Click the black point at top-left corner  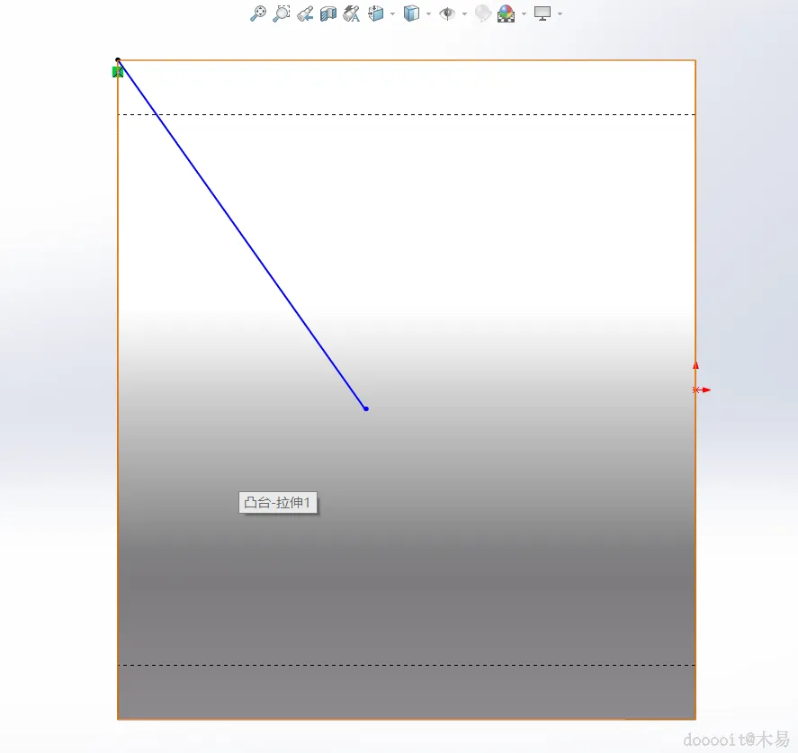tap(118, 60)
